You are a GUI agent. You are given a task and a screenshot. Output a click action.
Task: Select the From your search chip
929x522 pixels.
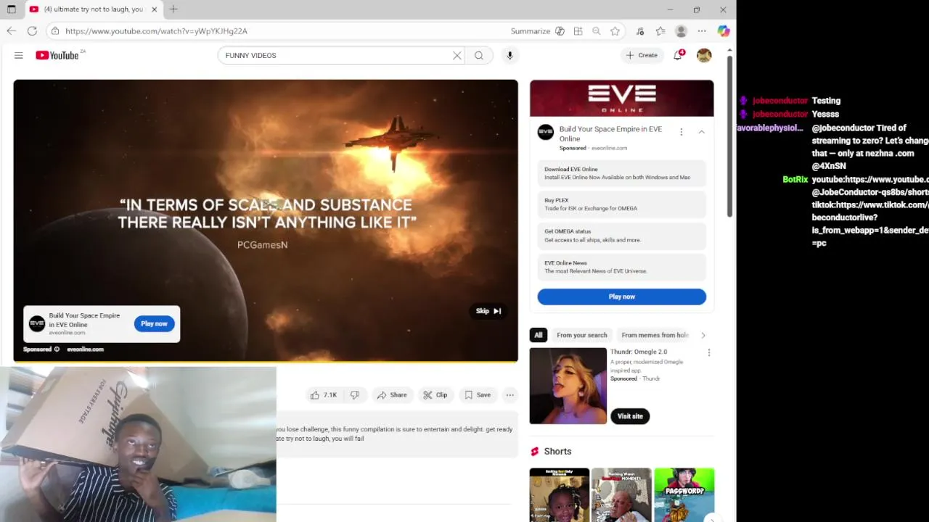[x=581, y=335]
